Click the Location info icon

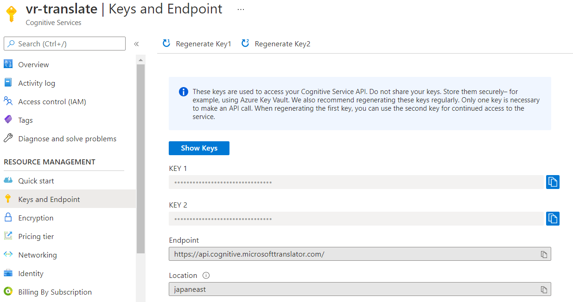(x=206, y=276)
